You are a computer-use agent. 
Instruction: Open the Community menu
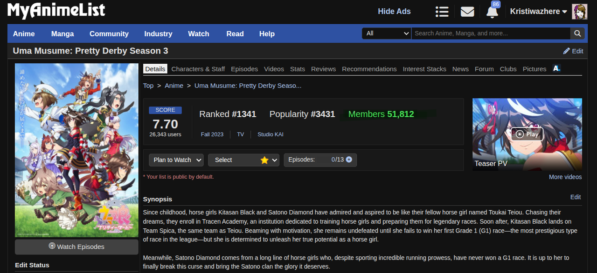pos(109,33)
